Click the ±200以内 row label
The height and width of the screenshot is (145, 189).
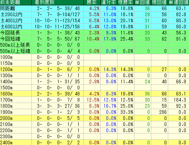[11, 15]
